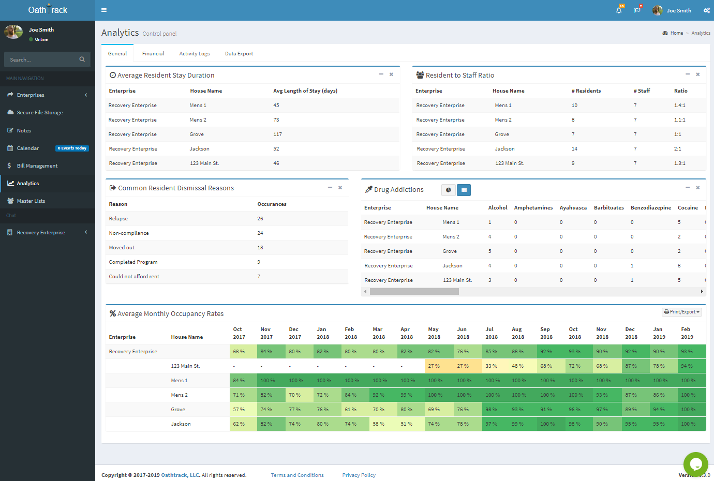
Task: Close Drug Addictions panel
Action: point(698,188)
